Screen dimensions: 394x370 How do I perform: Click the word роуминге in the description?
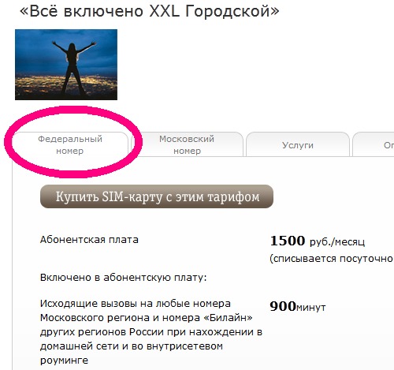tap(64, 361)
